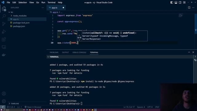The height and width of the screenshot is (111, 197).
Task: Open the Docker view in activity bar
Action: coord(4,55)
